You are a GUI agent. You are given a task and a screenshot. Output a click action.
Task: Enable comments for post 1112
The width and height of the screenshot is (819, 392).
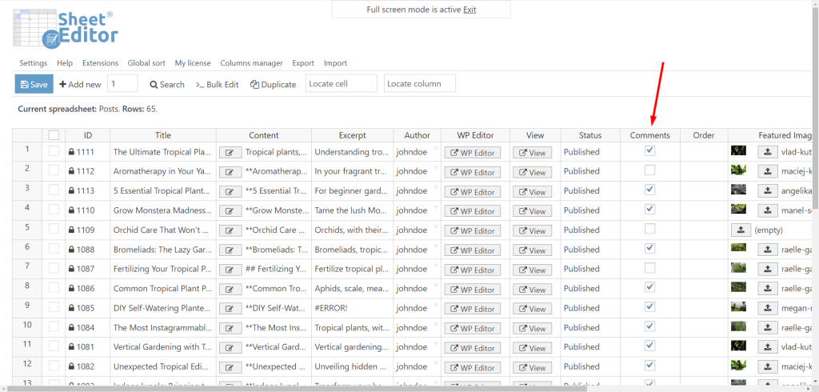pos(649,170)
